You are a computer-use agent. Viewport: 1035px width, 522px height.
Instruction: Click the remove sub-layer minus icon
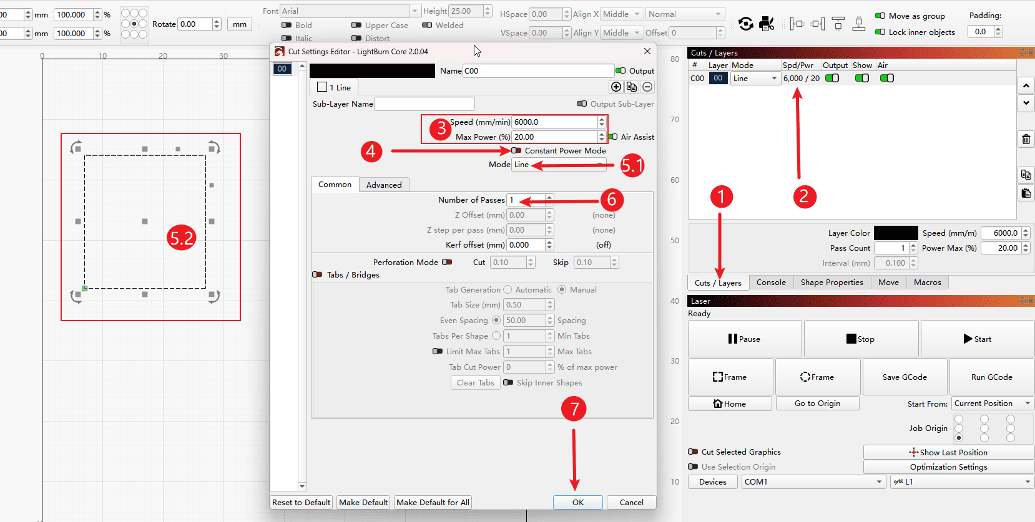tap(647, 87)
